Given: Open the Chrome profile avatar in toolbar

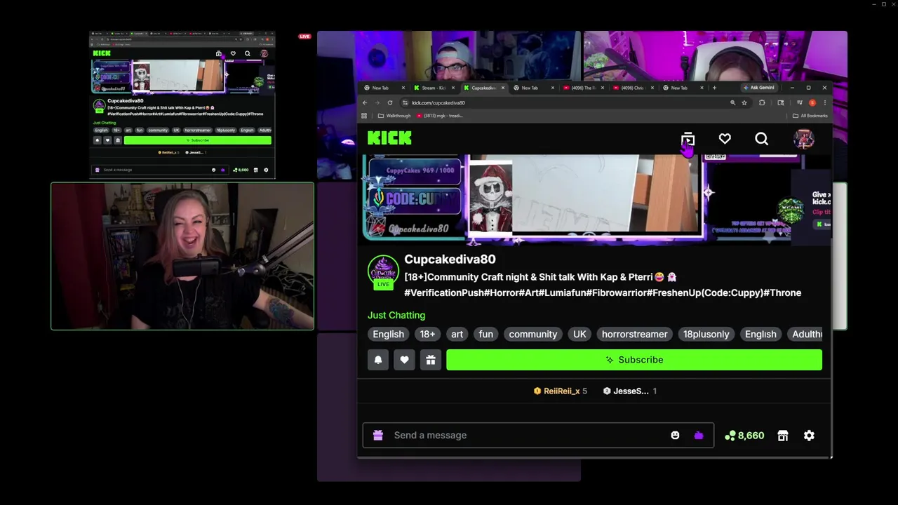Looking at the screenshot, I should click(812, 102).
